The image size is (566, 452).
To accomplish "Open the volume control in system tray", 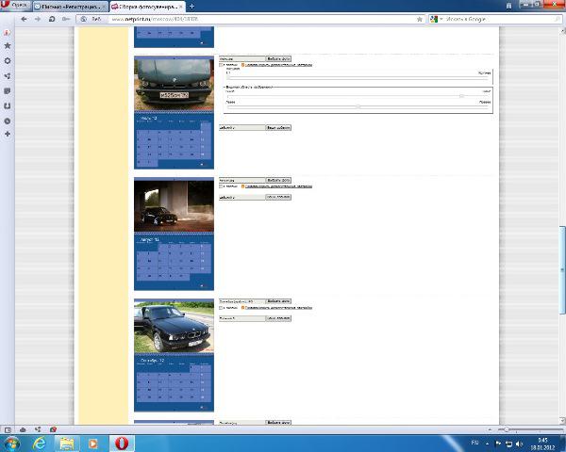I will 519,444.
